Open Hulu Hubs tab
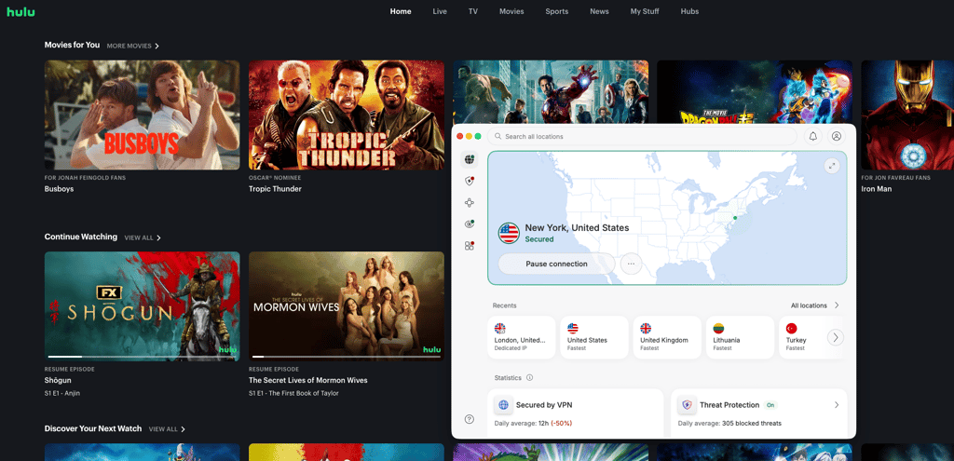Screen dimensions: 954x461 [x=689, y=11]
